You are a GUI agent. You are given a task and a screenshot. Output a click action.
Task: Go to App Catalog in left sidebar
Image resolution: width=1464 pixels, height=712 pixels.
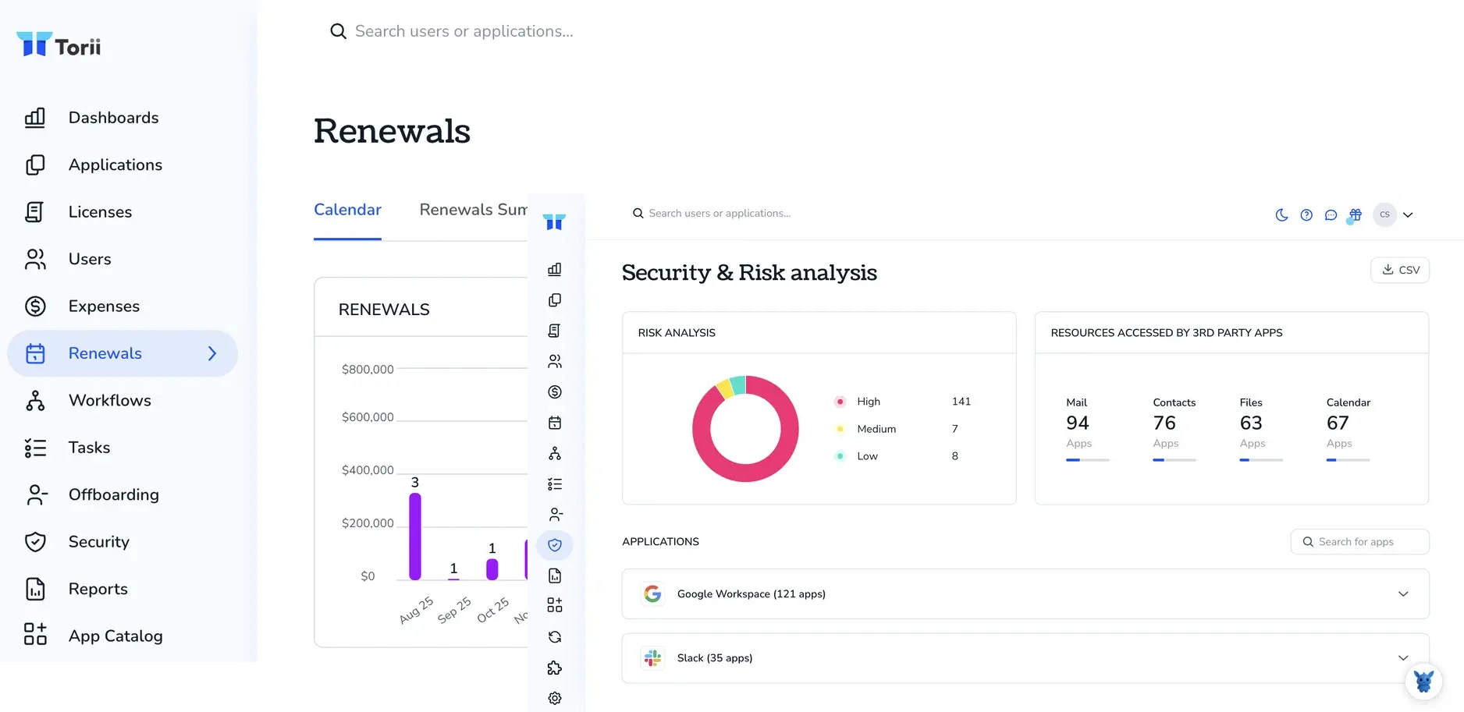point(115,636)
